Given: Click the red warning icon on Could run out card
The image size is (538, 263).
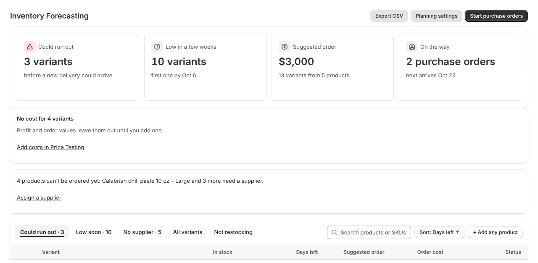Looking at the screenshot, I should 30,47.
